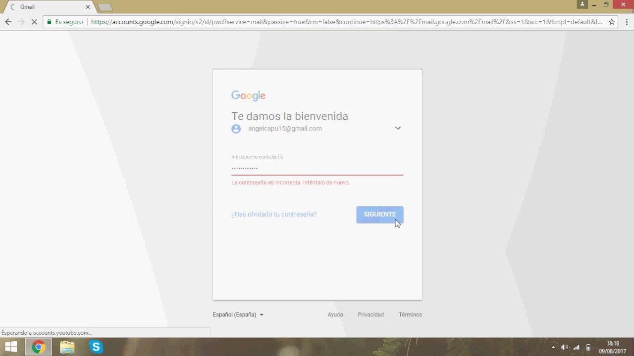The height and width of the screenshot is (356, 634).
Task: Open the Privacidad link
Action: [371, 314]
